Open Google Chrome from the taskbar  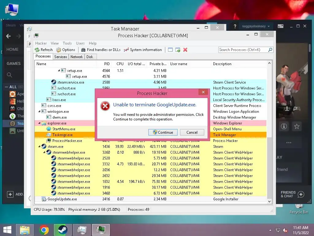tap(44, 230)
